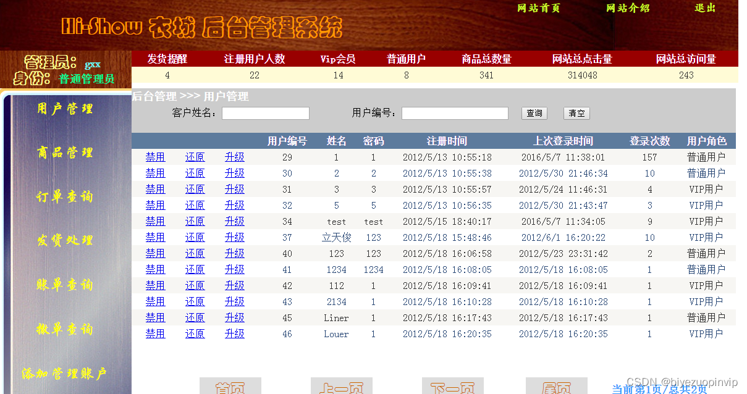Viewport: 747px width, 394px height.
Task: Click the 网站总点击量 value 314048
Action: click(x=583, y=75)
